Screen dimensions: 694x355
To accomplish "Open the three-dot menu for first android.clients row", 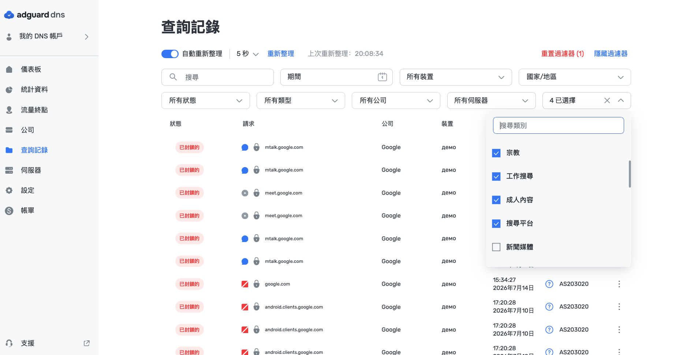I will click(x=619, y=307).
